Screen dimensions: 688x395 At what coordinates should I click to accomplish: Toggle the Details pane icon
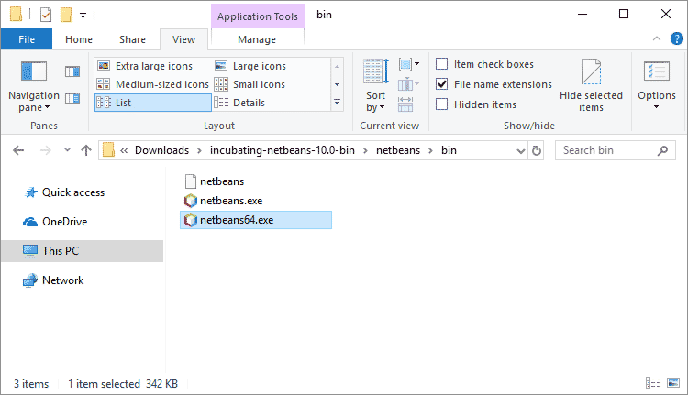click(72, 97)
